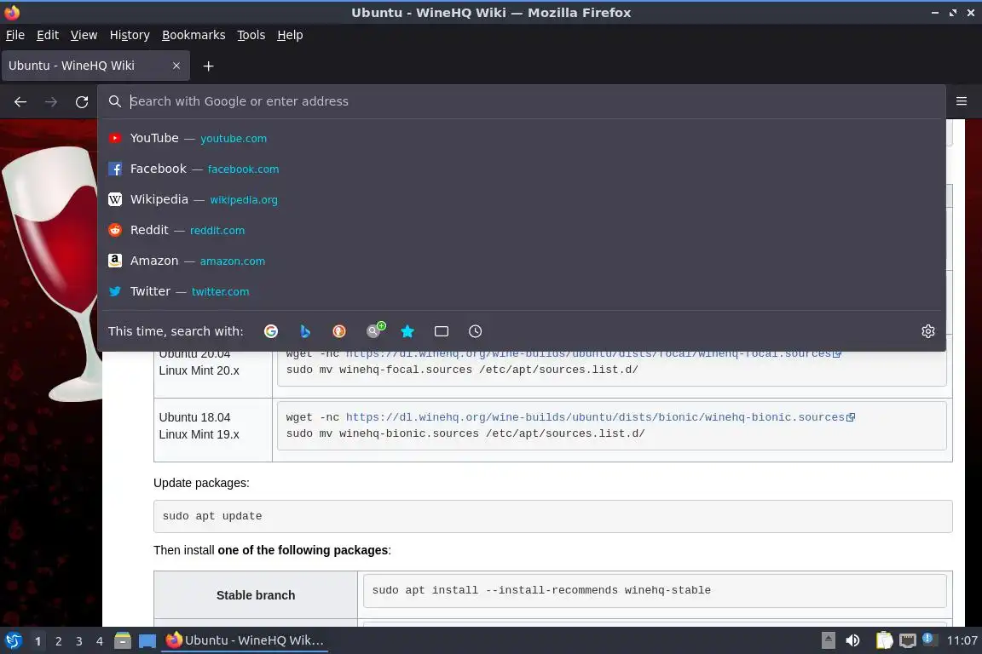Switch to the Ubuntu - WineHQ Wiki tab
The width and height of the screenshot is (982, 654).
coord(95,66)
